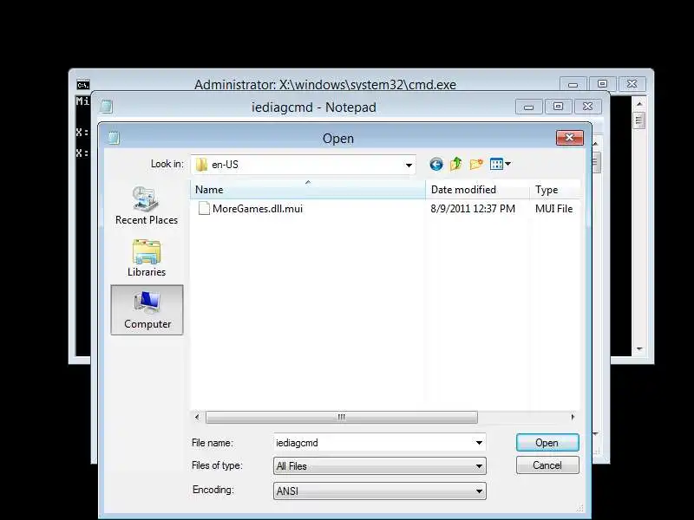Image resolution: width=694 pixels, height=520 pixels.
Task: Click the Notepad window title bar icon
Action: [106, 107]
